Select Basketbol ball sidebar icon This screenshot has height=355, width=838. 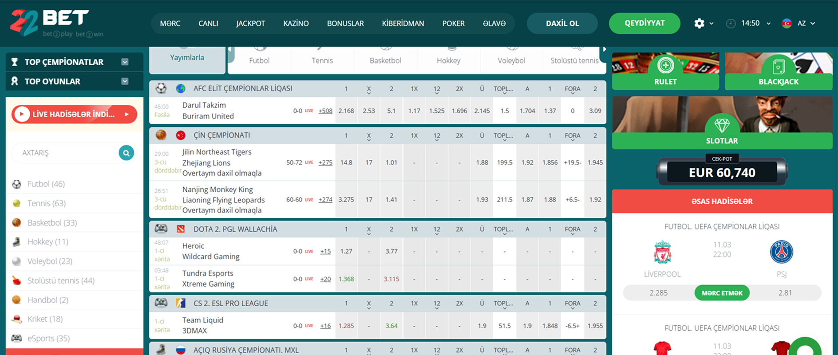point(16,223)
